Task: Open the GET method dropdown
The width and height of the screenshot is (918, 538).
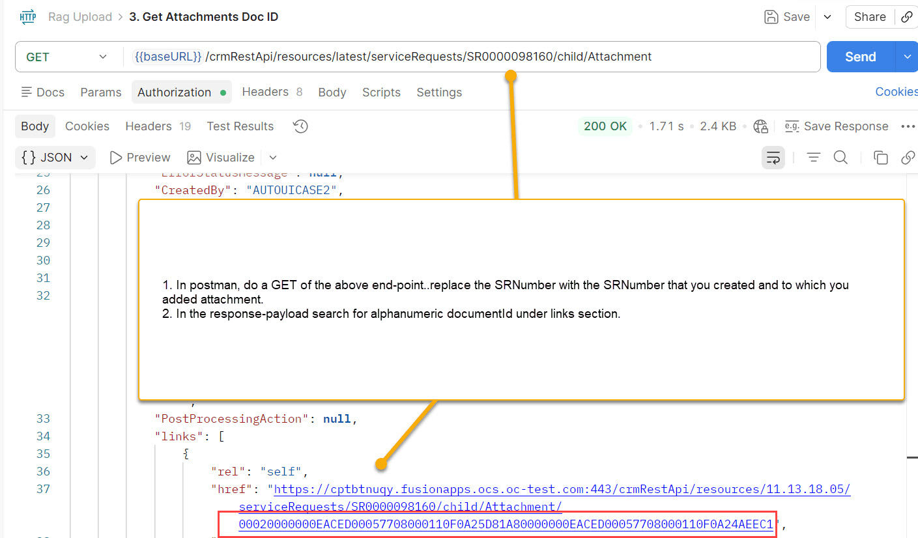Action: pyautogui.click(x=102, y=57)
